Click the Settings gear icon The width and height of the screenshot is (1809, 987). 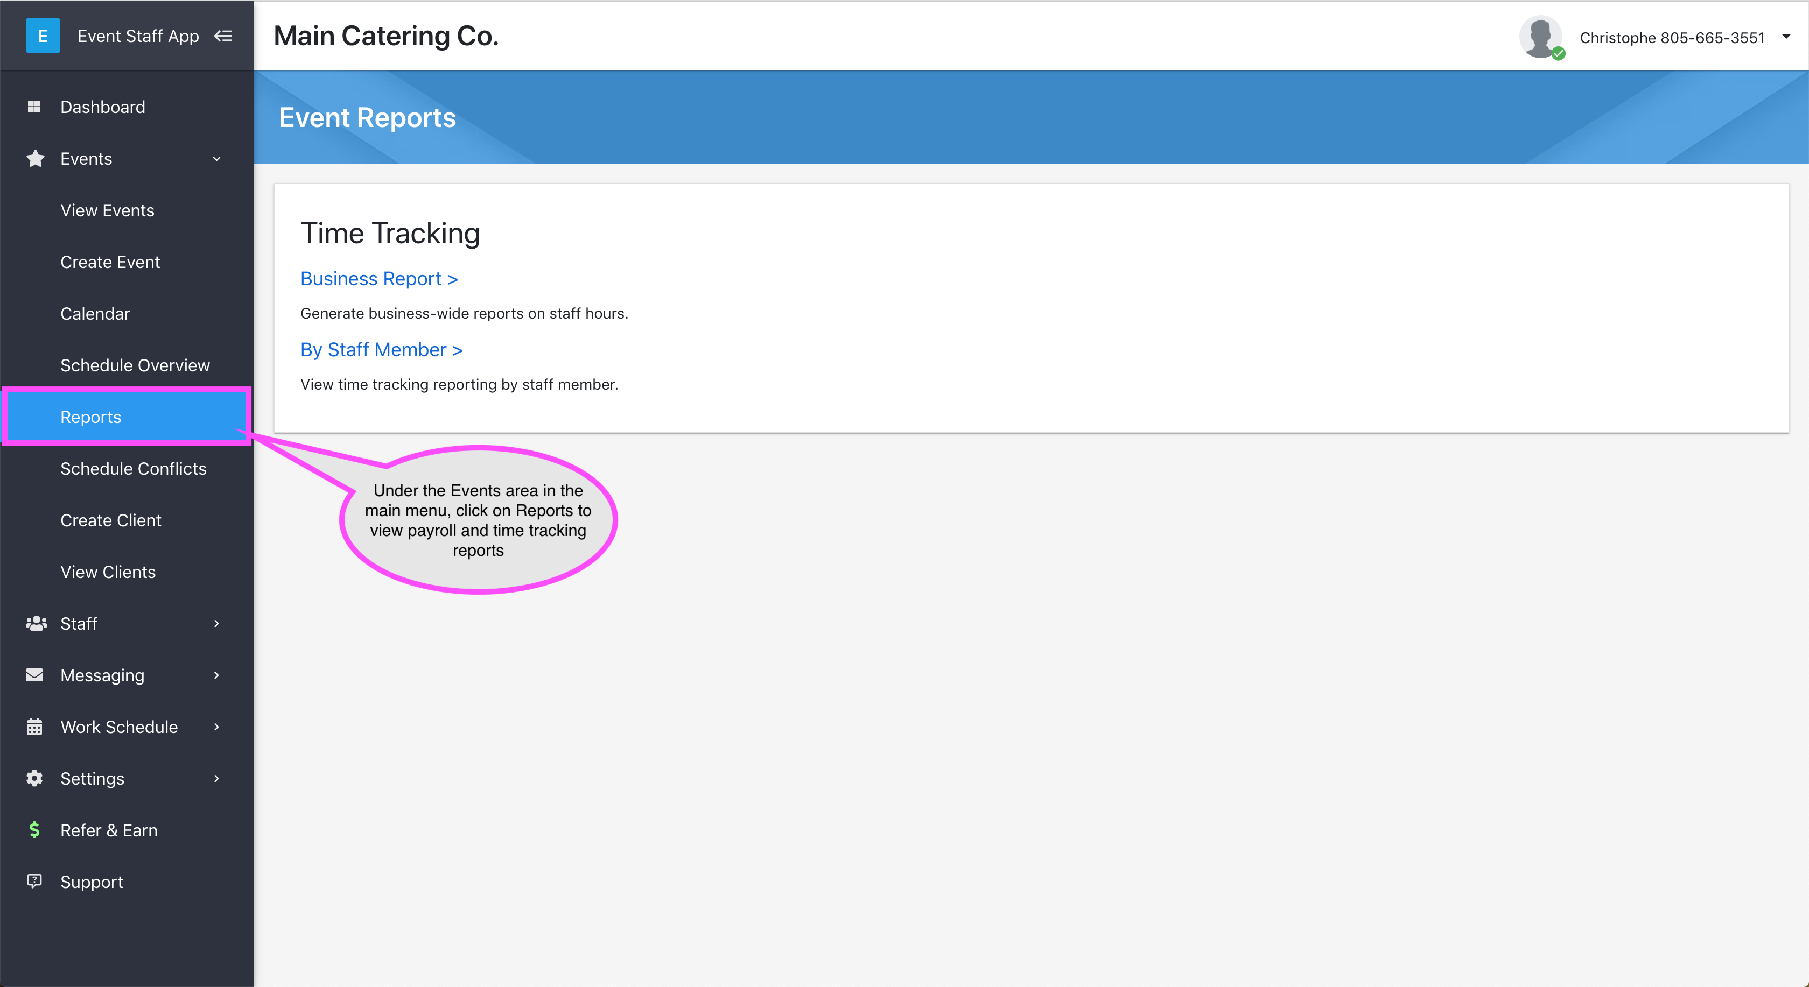(34, 779)
